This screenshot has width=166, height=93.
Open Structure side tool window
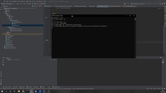tap(1, 74)
